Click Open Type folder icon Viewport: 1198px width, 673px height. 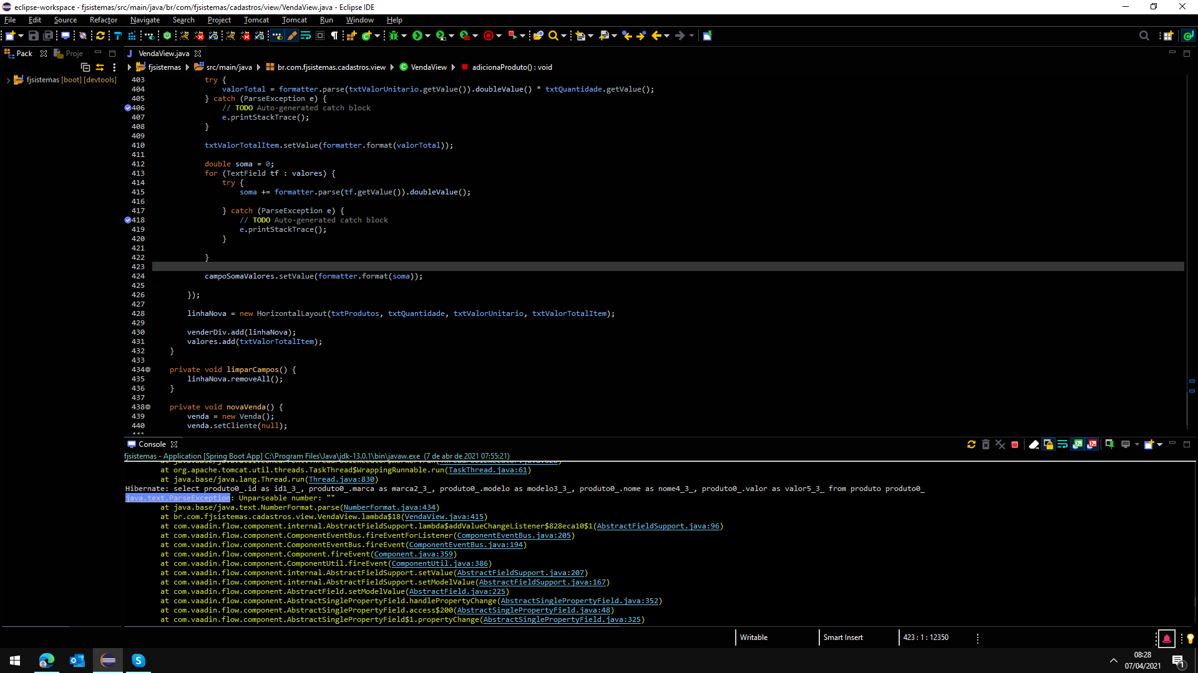click(x=538, y=36)
